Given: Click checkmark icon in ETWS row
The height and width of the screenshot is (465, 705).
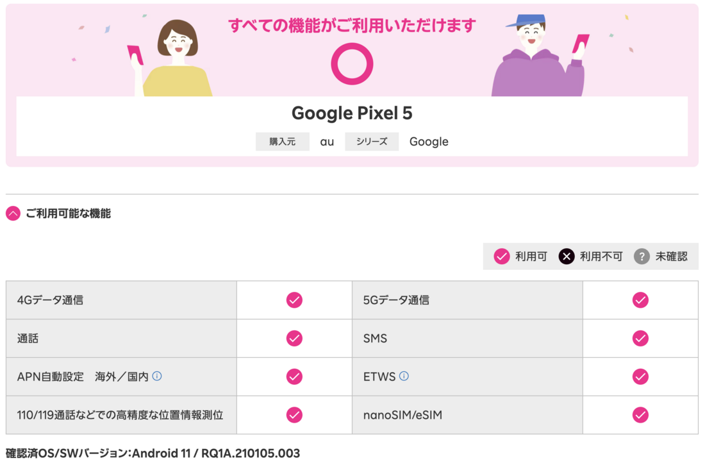Looking at the screenshot, I should (x=640, y=376).
